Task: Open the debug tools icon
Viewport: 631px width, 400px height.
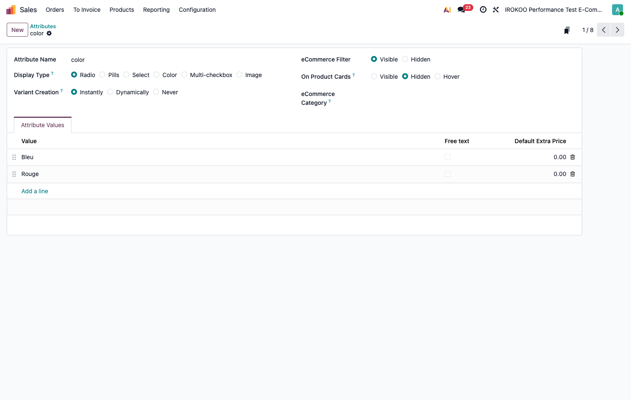Action: point(496,10)
